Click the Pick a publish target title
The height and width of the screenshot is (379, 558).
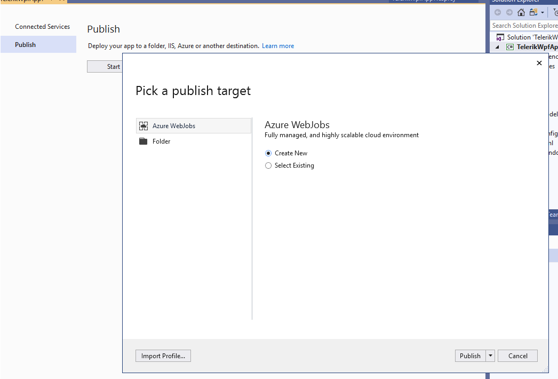193,91
